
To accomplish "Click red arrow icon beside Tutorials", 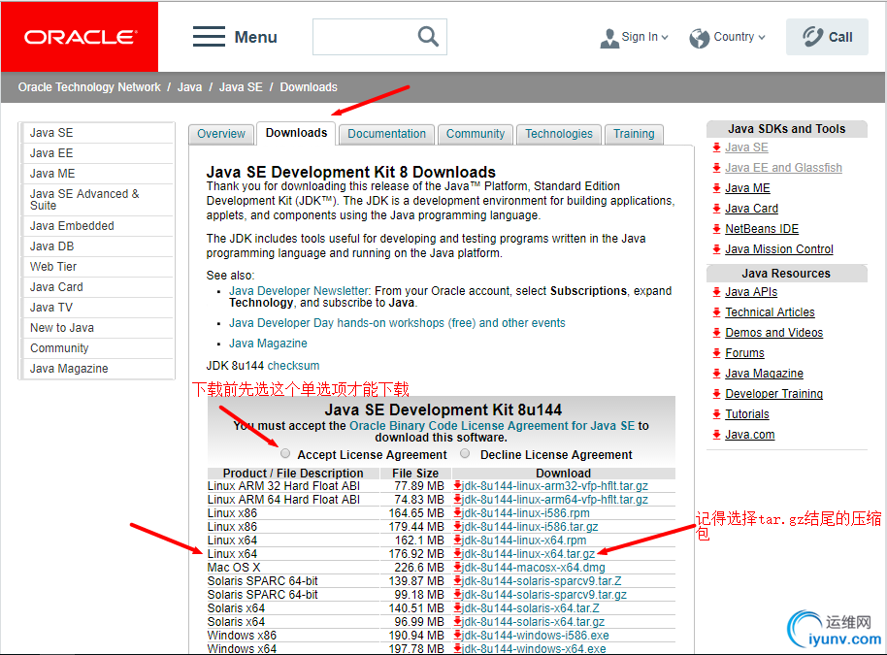I will pyautogui.click(x=717, y=414).
